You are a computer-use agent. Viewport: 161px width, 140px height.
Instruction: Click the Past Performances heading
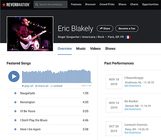119,63
